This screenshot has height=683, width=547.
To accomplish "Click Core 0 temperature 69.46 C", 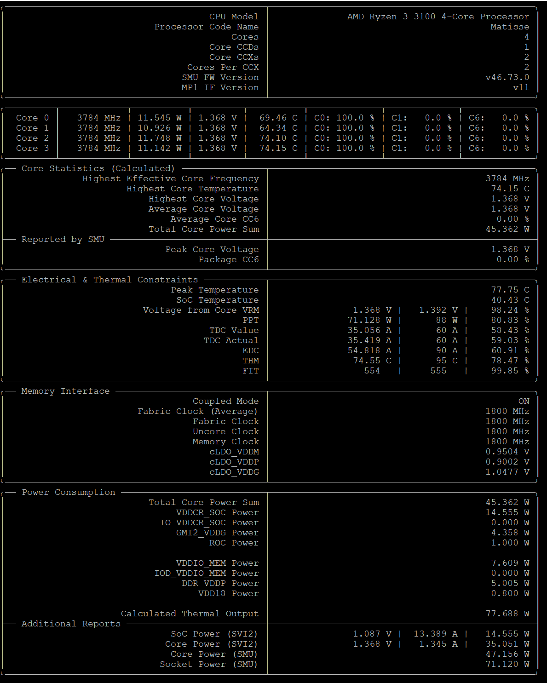I will click(x=278, y=118).
